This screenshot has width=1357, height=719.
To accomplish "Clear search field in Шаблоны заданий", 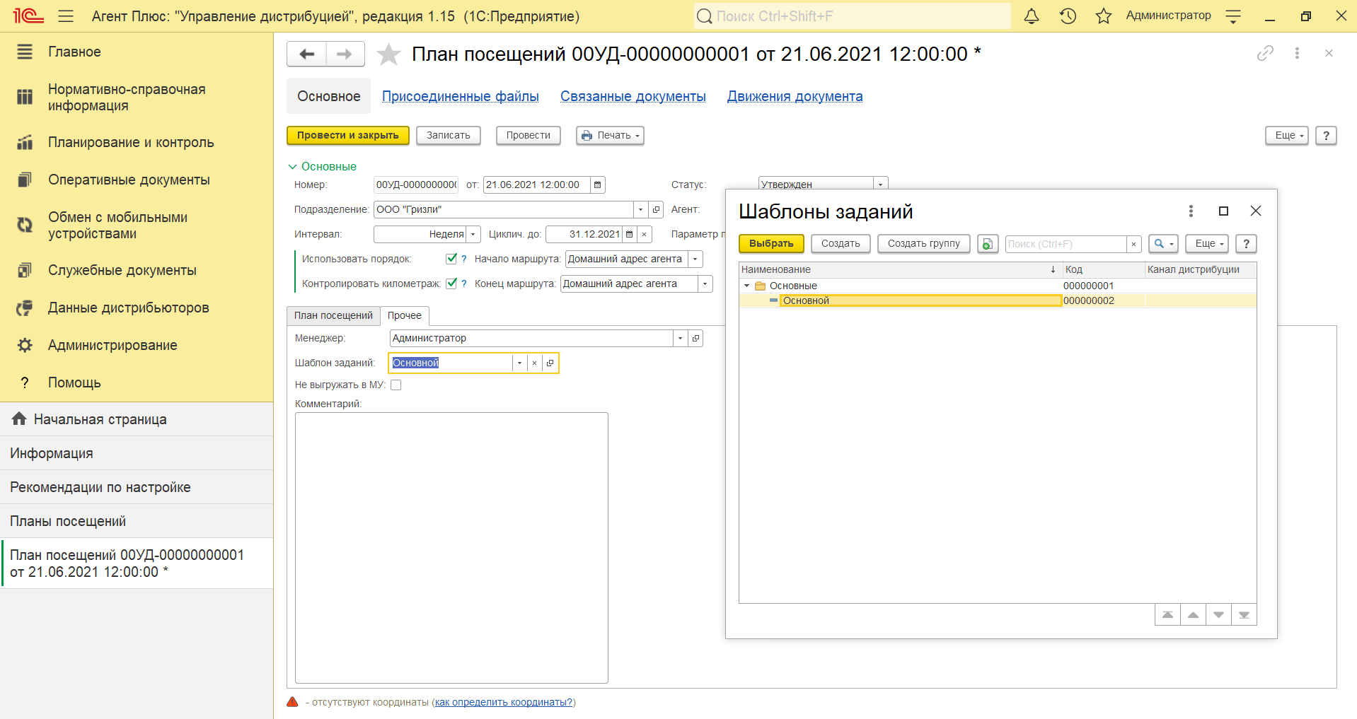I will coord(1133,244).
